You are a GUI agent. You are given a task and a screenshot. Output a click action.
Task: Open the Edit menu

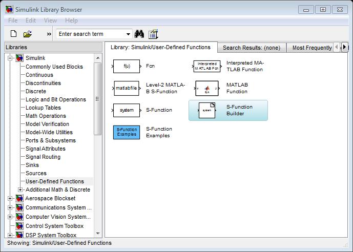(x=31, y=20)
